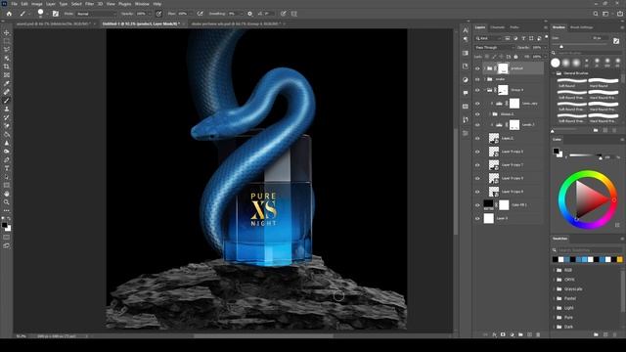Screen dimensions: 626x352
Task: Open the Image menu
Action: [37, 4]
